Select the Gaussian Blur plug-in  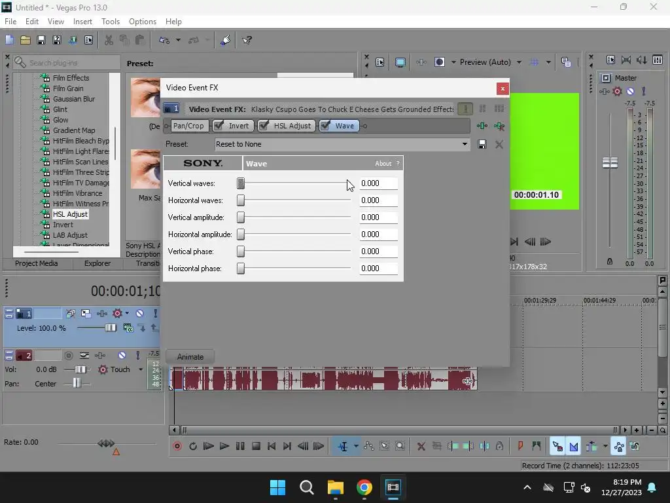(74, 99)
